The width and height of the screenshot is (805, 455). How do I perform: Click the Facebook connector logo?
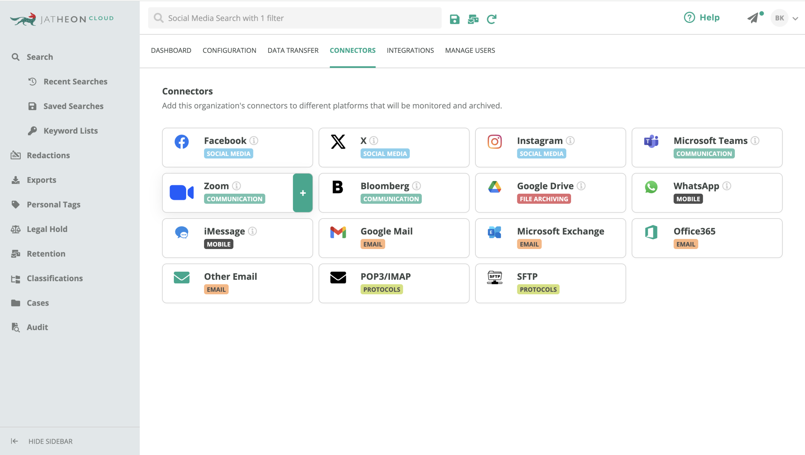pyautogui.click(x=182, y=141)
